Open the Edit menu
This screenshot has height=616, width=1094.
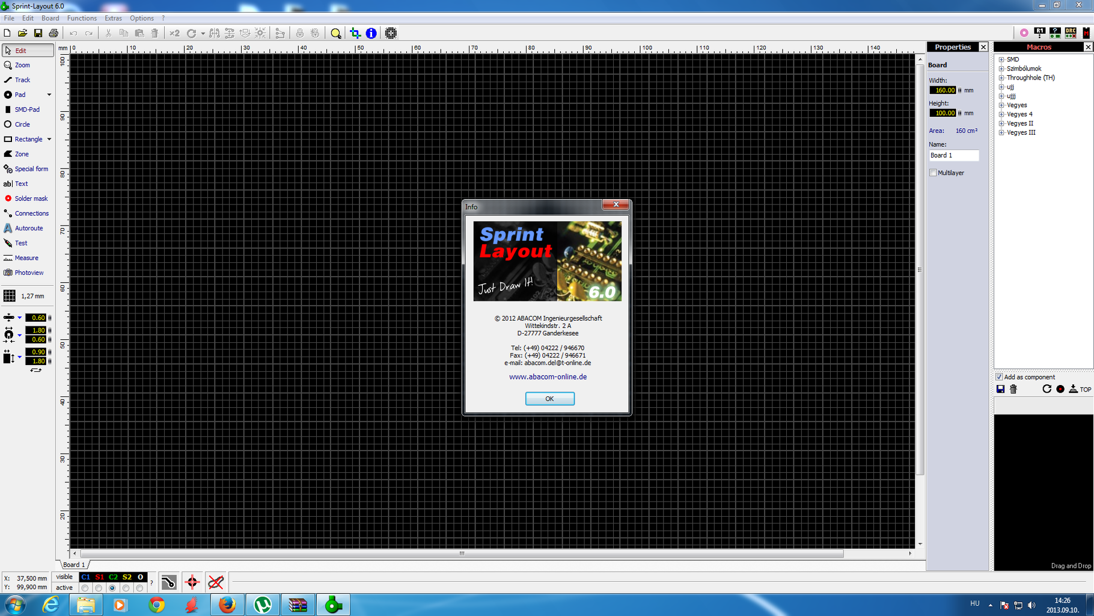(28, 18)
